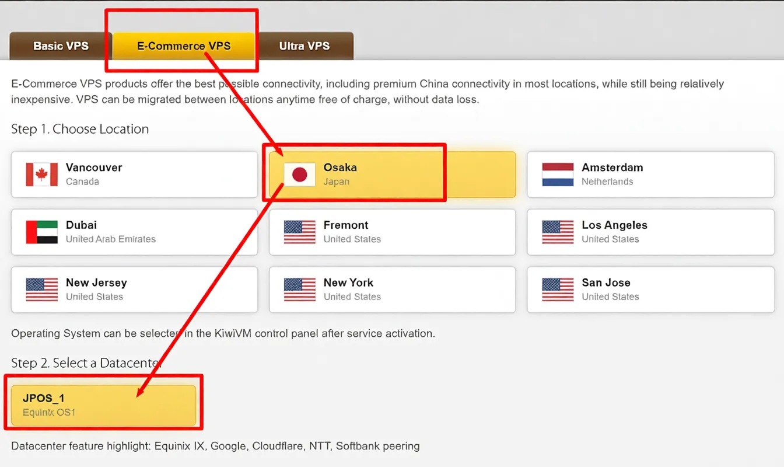Click the Canada flag icon

42,175
